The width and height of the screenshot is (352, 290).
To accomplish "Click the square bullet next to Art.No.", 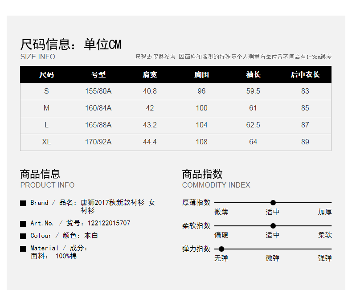I will click(23, 224).
